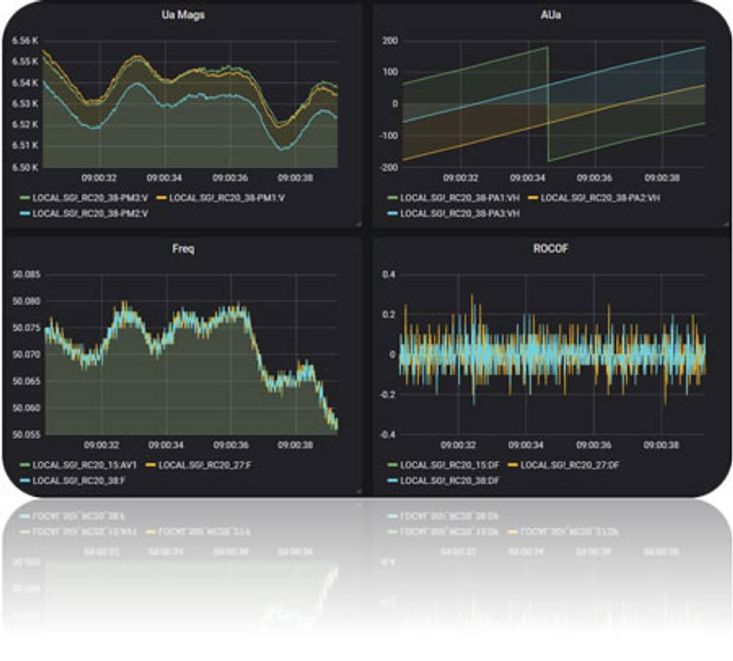
Task: Open green color swatch for PM3:V series
Action: 25,198
